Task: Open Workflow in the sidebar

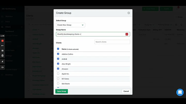Action: click(9, 16)
